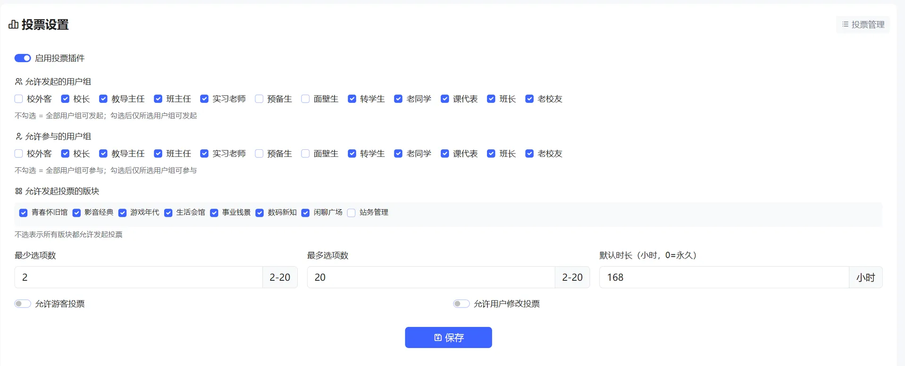Check 校外客 under 允许发起的用户组
Image resolution: width=905 pixels, height=366 pixels.
(19, 99)
